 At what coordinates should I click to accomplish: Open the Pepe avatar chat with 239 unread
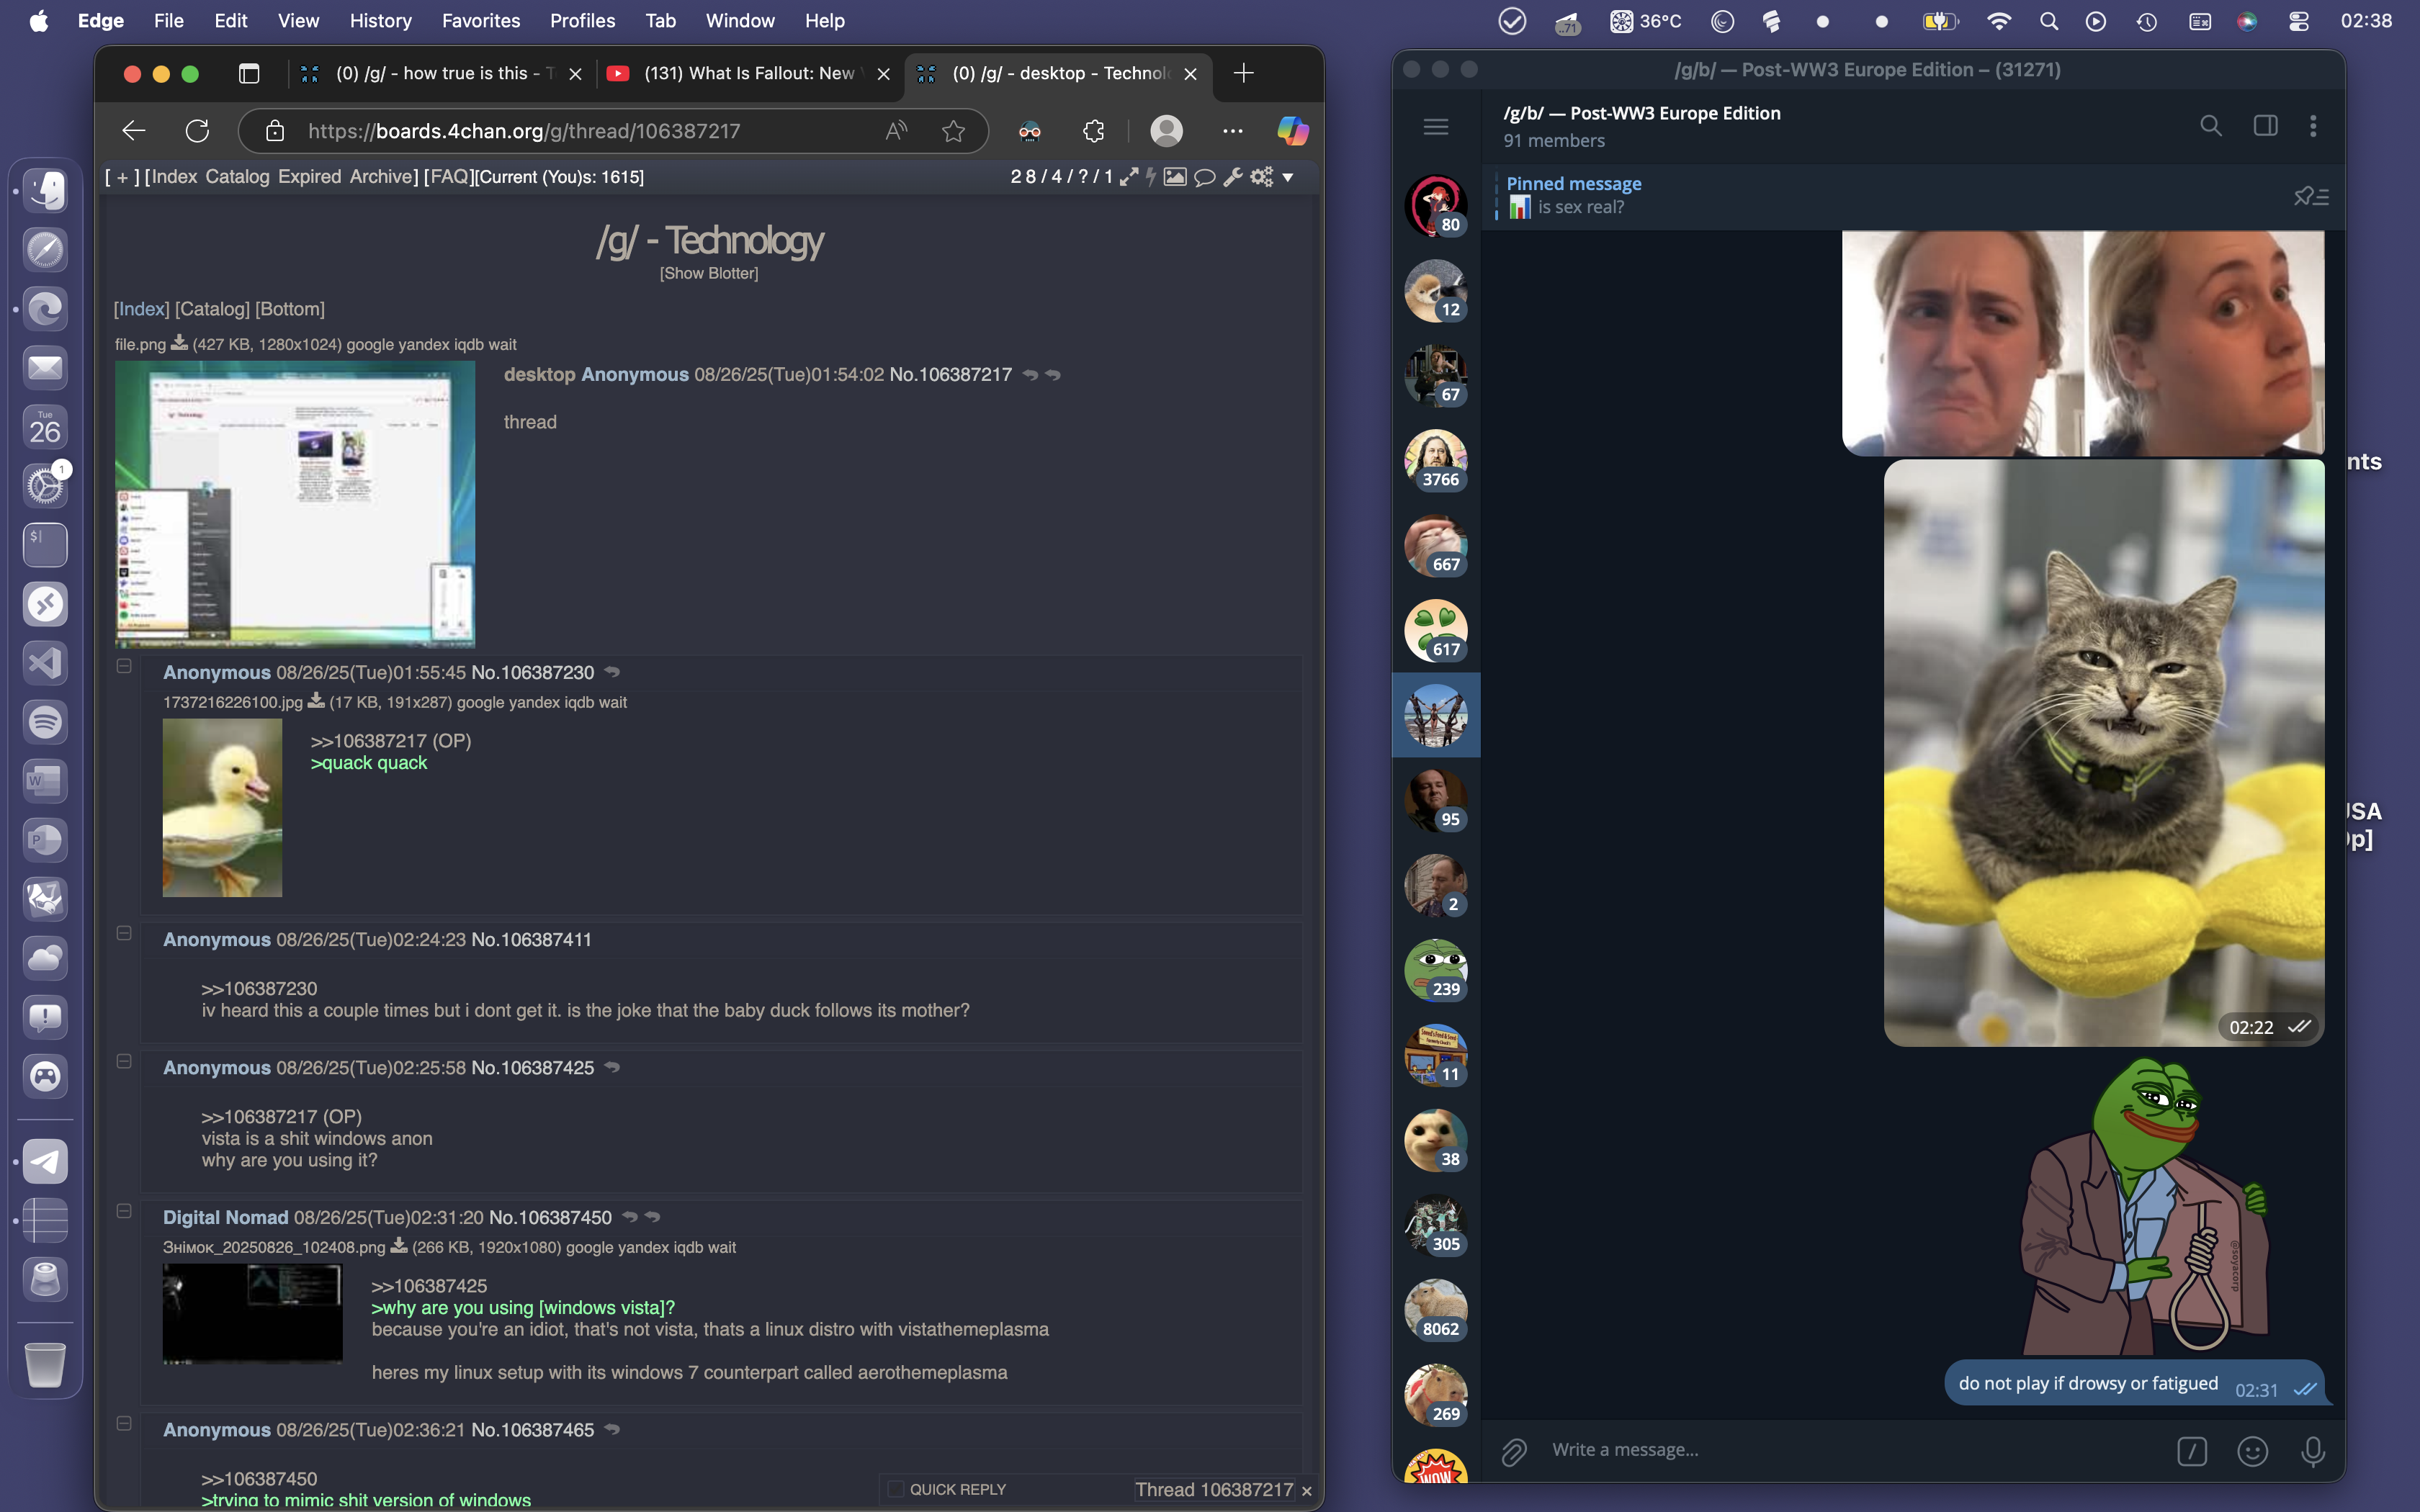pos(1436,970)
